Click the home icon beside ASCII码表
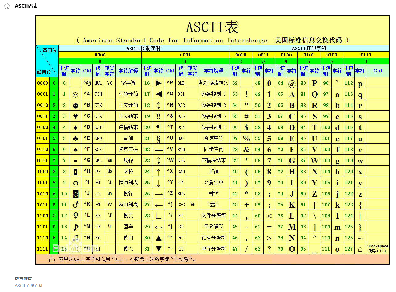Screen dimensions: 396x292 [x=6, y=5]
